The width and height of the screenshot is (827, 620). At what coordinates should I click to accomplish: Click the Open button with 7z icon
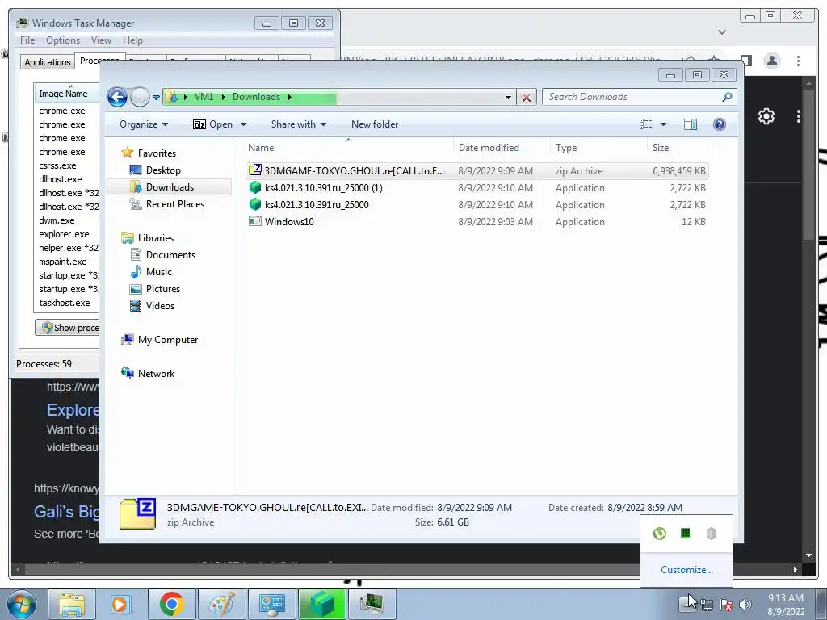(213, 124)
